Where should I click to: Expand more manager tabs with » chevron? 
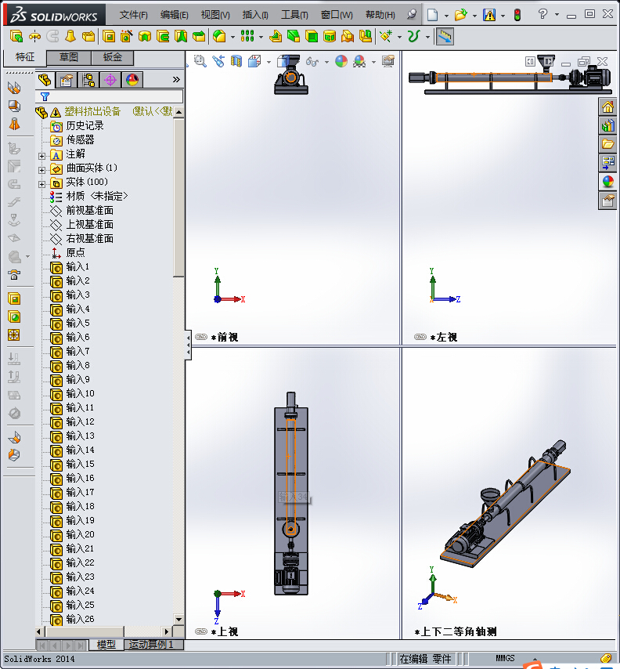pyautogui.click(x=176, y=79)
